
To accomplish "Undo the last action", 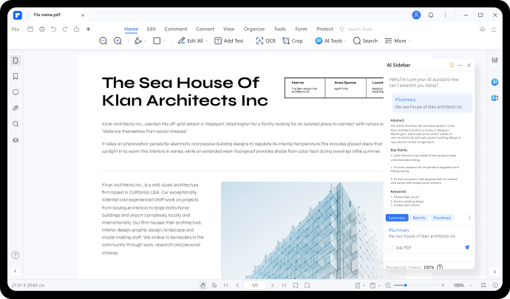I will pyautogui.click(x=53, y=30).
